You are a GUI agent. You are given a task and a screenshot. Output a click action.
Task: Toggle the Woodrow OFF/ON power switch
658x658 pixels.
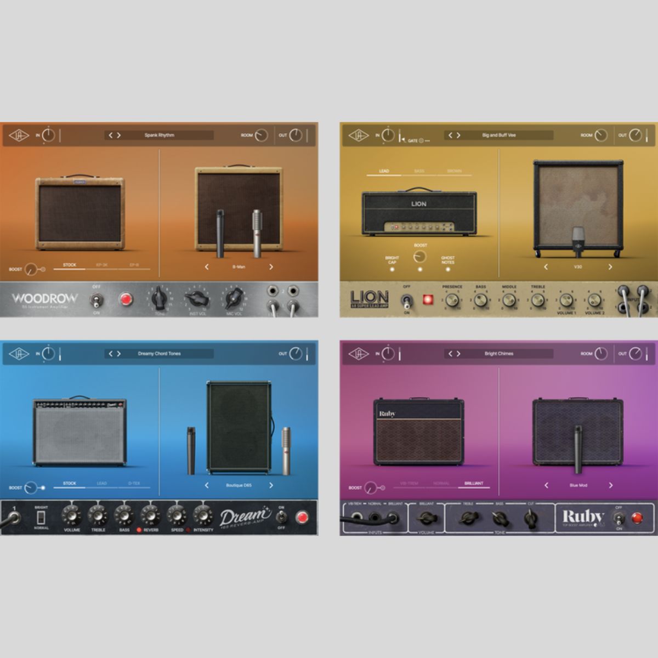tap(97, 300)
